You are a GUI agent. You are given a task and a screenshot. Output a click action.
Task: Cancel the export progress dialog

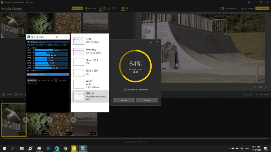click(x=124, y=100)
